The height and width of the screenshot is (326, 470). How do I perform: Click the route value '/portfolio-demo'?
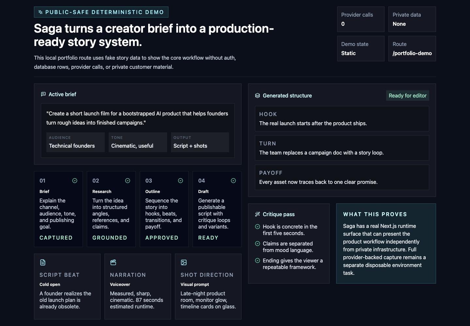point(412,53)
